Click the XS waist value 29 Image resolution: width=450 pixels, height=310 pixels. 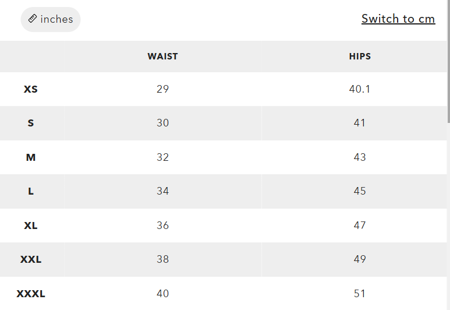click(x=162, y=89)
